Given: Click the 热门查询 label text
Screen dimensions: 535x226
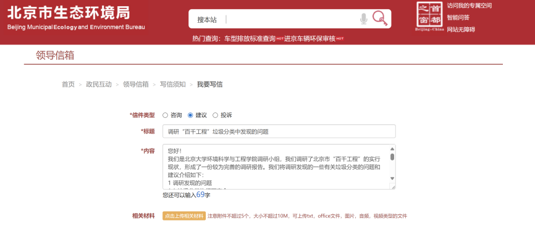Looking at the screenshot, I should click(x=207, y=39).
